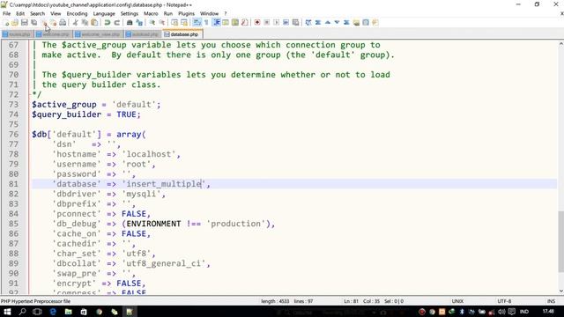Click the UTF-8 encoding in the status bar
The width and height of the screenshot is (564, 317).
click(504, 301)
